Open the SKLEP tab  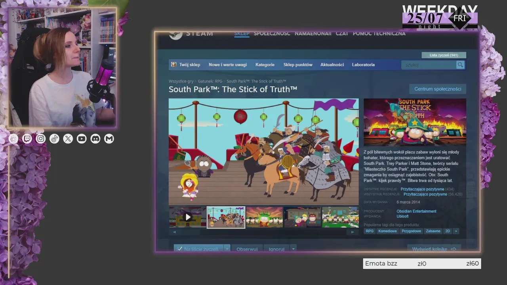click(242, 34)
